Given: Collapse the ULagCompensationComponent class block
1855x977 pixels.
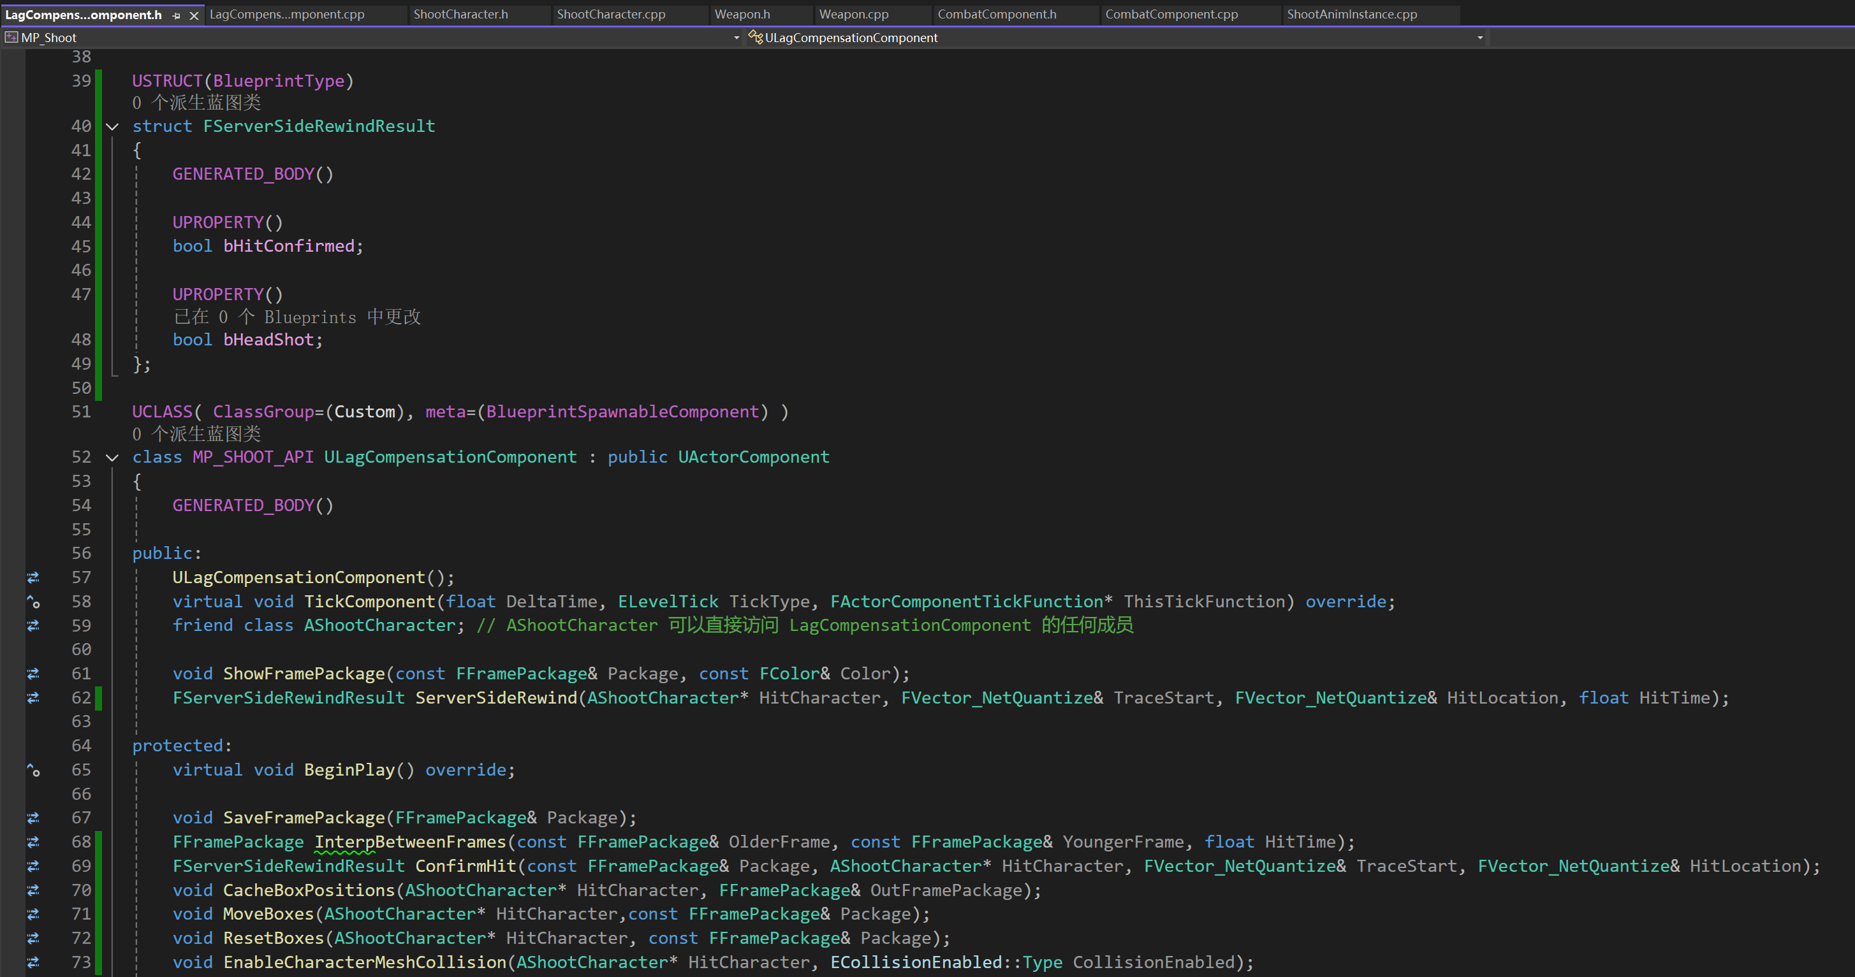Looking at the screenshot, I should coord(112,458).
